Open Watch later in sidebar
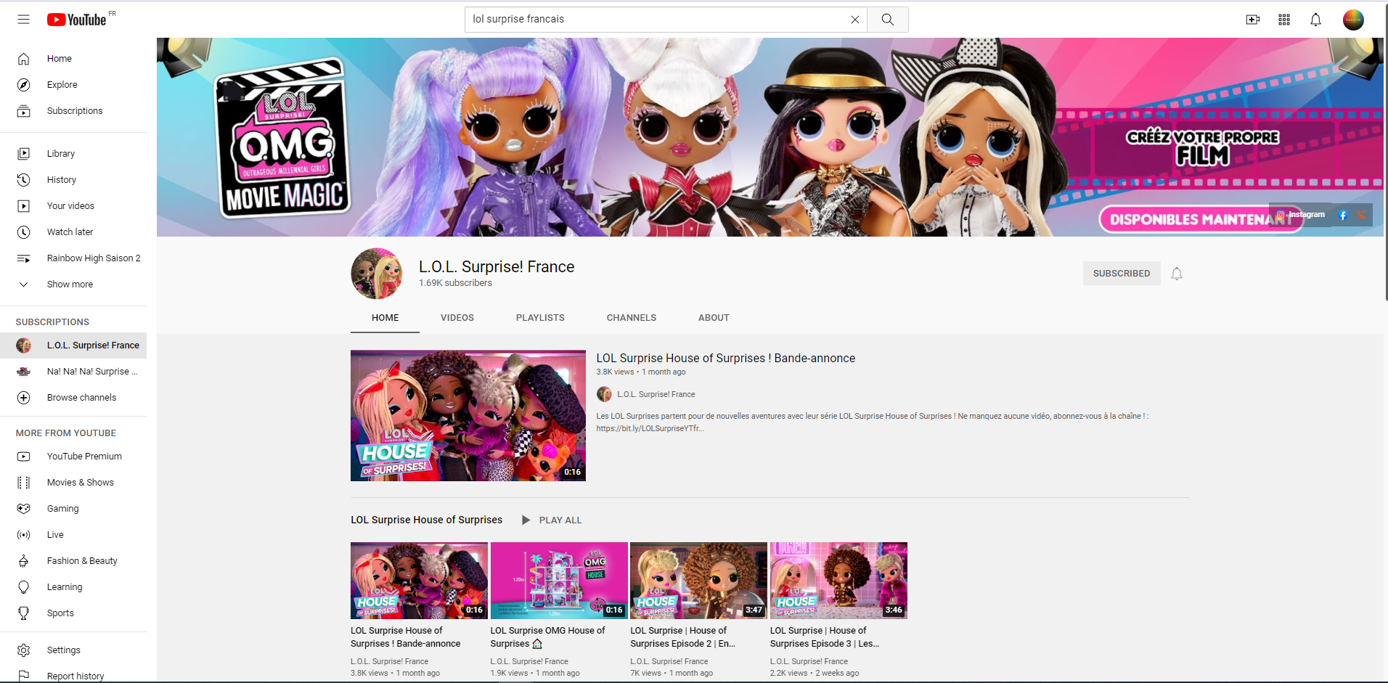Viewport: 1388px width, 683px height. 73,232
